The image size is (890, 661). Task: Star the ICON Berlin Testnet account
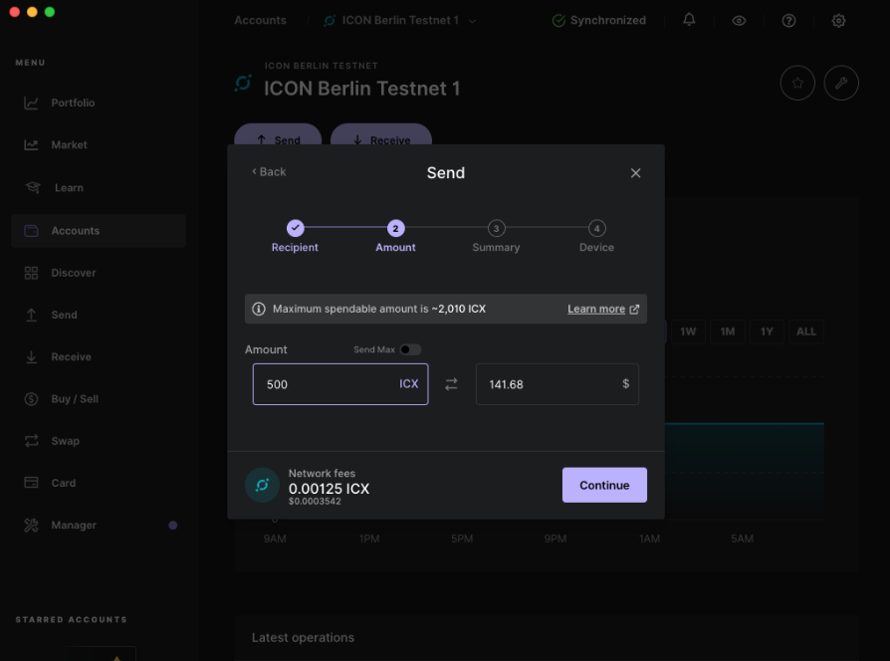pyautogui.click(x=797, y=84)
